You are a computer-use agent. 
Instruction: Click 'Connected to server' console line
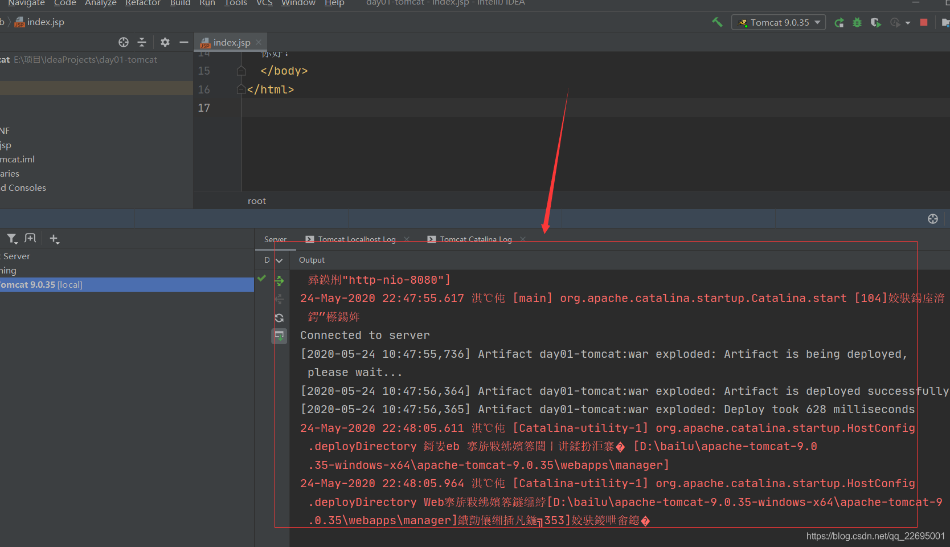(x=365, y=336)
